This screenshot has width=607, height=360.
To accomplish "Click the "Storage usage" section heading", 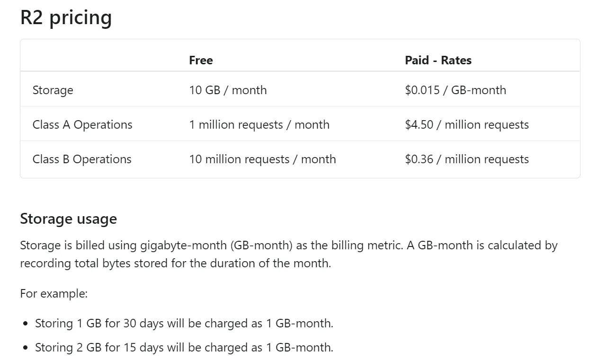I will [68, 219].
